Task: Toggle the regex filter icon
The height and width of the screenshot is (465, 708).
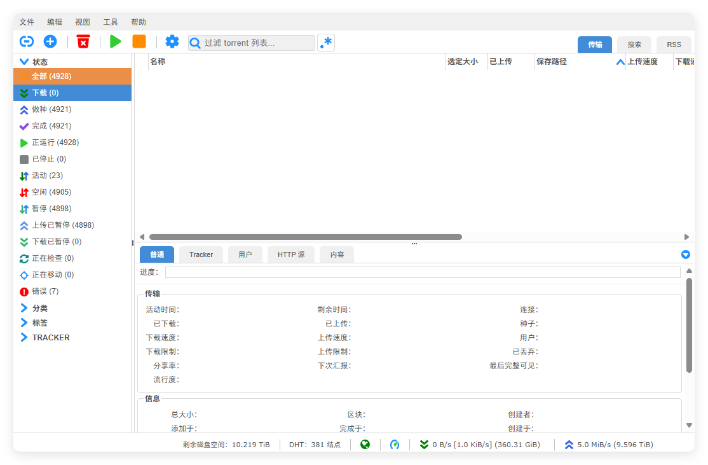Action: 326,42
